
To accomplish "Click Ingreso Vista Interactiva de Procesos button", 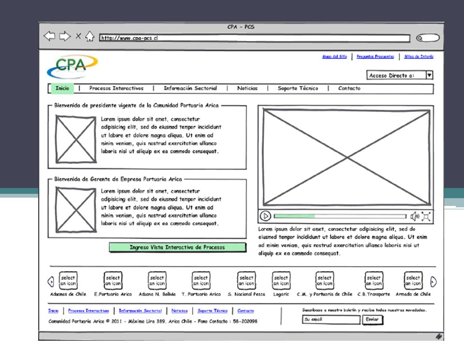I will click(177, 247).
